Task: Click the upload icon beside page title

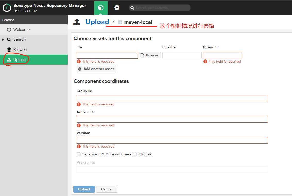Action: click(x=77, y=22)
